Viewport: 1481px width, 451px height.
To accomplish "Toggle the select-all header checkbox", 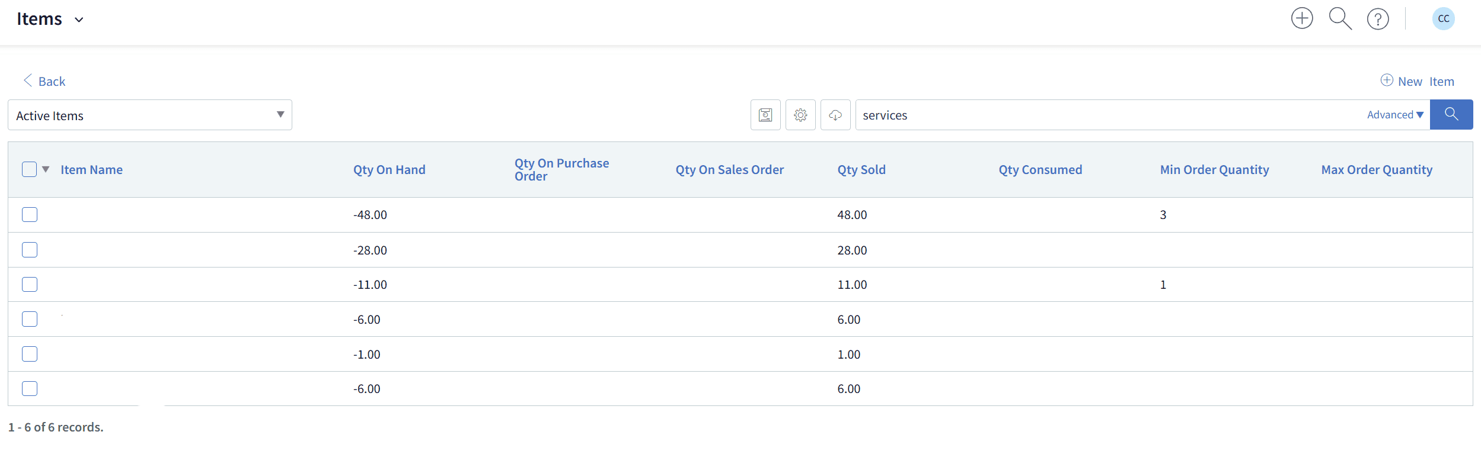I will (x=29, y=169).
